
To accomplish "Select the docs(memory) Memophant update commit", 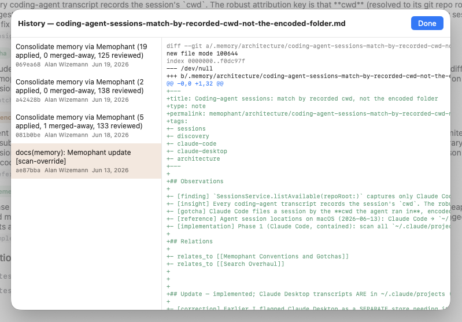I will click(86, 161).
